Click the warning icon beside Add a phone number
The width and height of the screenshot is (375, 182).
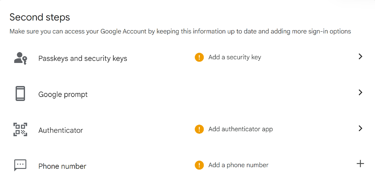pos(199,165)
